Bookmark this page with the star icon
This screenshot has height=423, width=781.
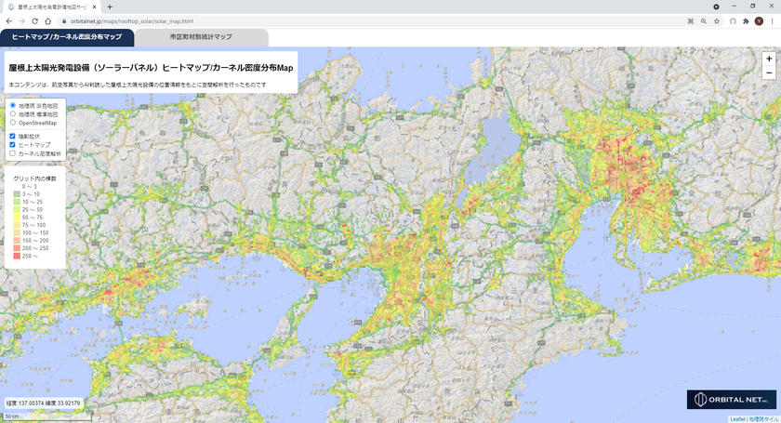click(x=717, y=20)
